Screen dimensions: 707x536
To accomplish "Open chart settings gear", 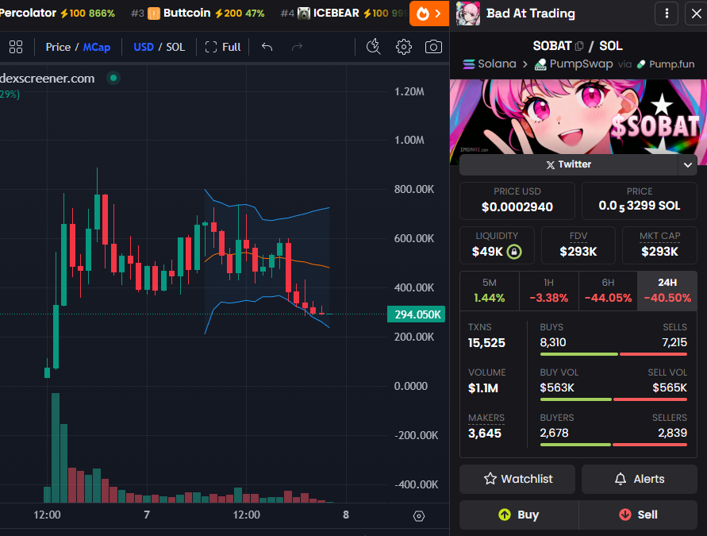I will (404, 47).
